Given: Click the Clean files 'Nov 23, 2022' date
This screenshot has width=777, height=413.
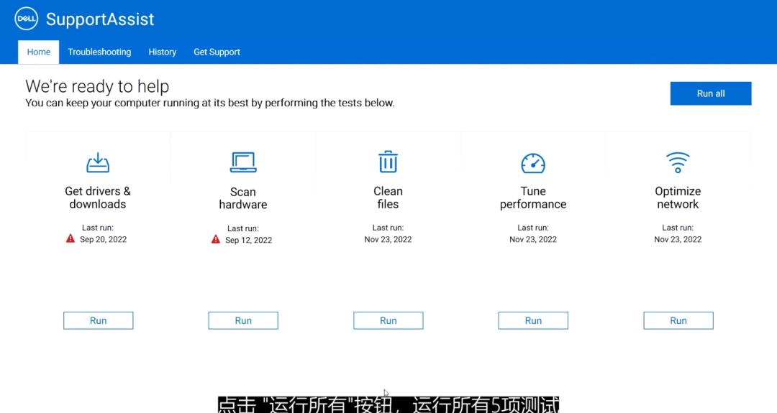Looking at the screenshot, I should coord(388,239).
